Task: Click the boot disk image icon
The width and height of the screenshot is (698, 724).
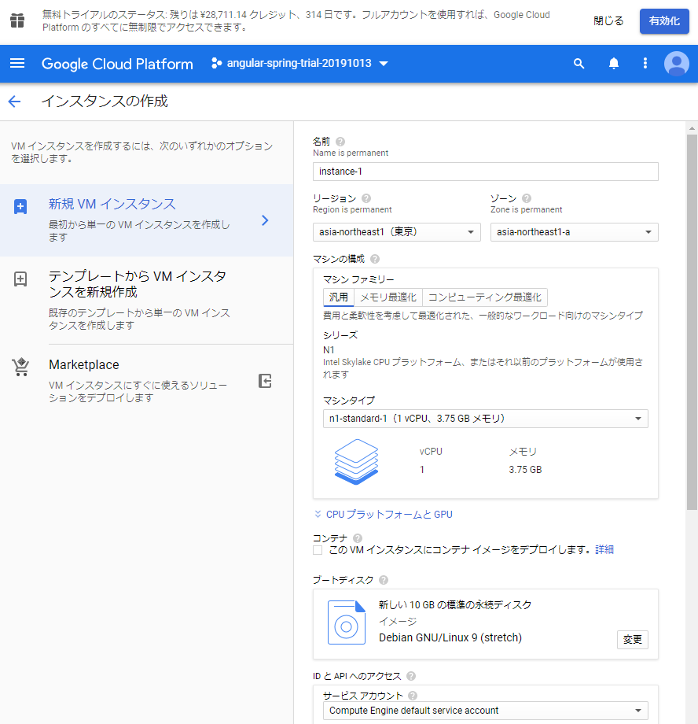Action: pos(347,622)
